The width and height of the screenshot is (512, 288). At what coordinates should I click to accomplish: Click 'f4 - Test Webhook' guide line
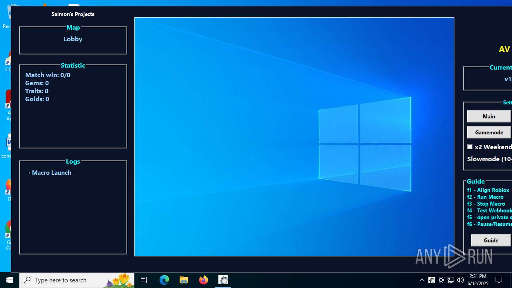(x=490, y=210)
